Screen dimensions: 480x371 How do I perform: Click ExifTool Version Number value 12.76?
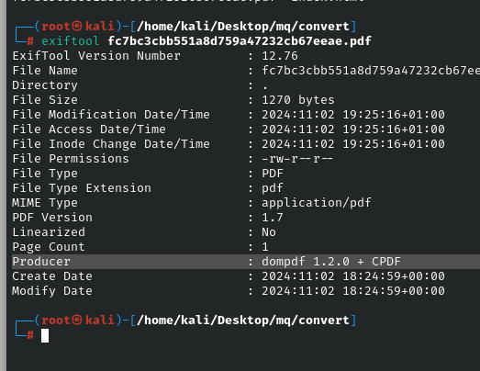(280, 56)
